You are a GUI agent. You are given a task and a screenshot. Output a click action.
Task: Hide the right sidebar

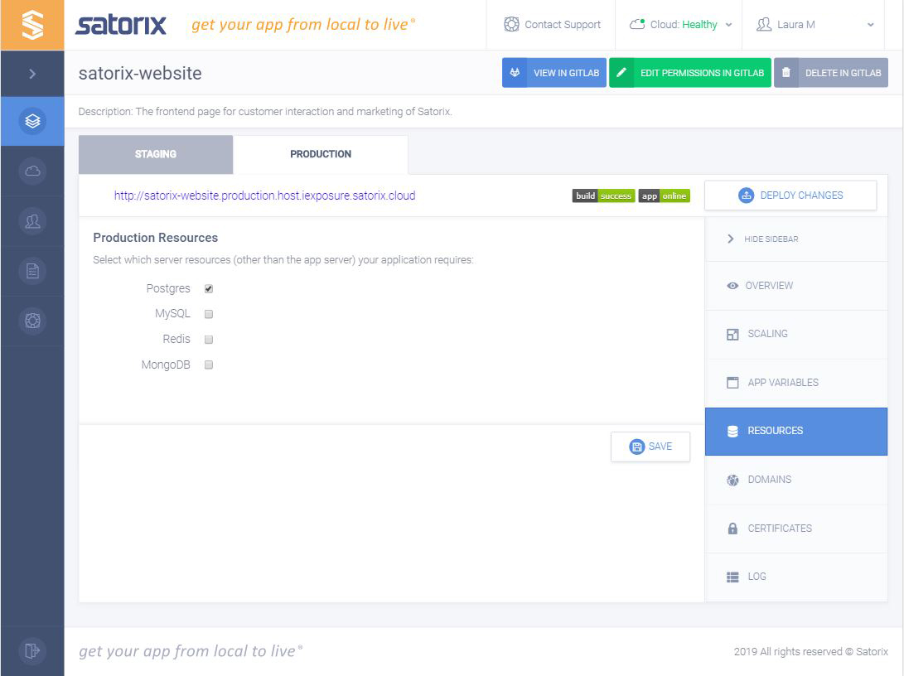click(761, 239)
